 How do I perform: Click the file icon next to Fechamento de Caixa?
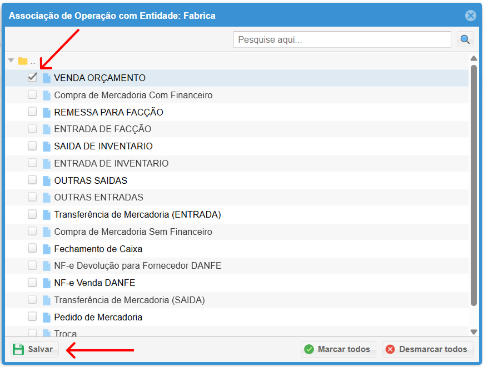point(47,249)
